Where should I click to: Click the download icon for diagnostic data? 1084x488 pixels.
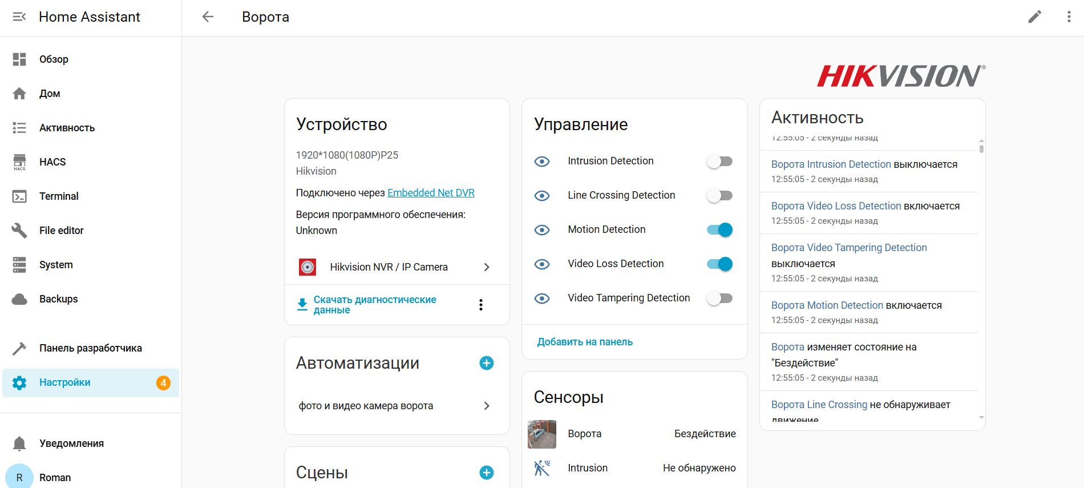[x=302, y=305]
